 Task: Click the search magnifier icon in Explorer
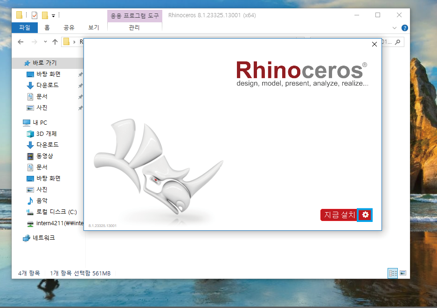click(x=398, y=42)
